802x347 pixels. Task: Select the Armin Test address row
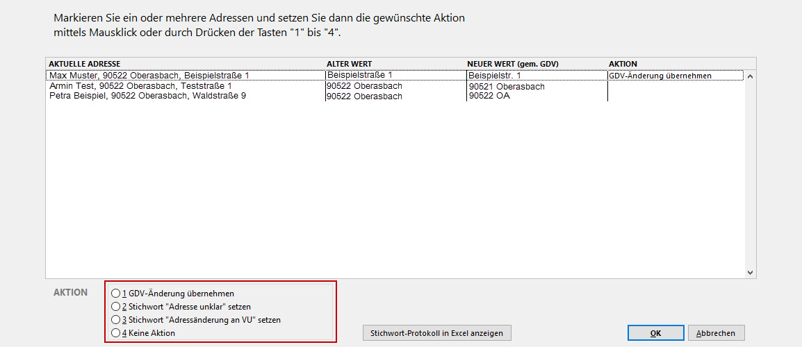point(140,86)
